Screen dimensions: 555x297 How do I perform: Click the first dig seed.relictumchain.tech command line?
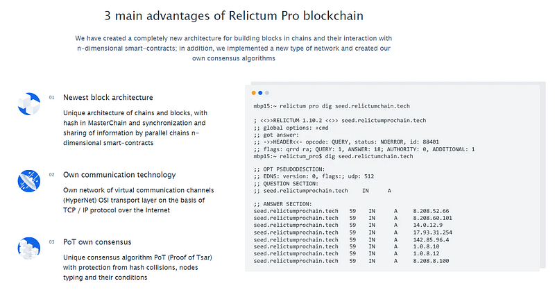pyautogui.click(x=332, y=106)
